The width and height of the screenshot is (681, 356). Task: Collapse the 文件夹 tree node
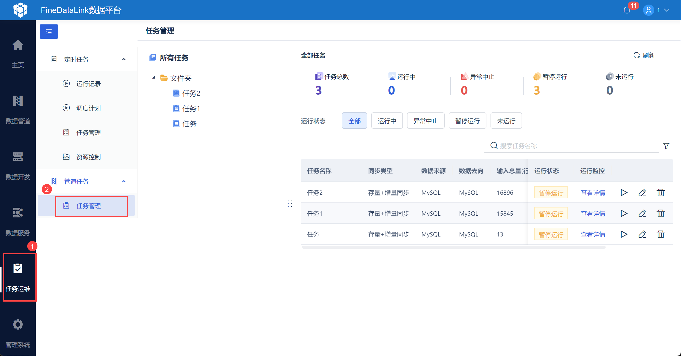[x=154, y=78]
